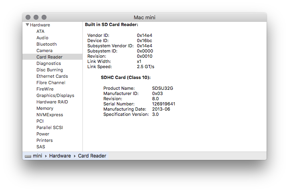Click Vendor ID value 0x14e4
Screen dimensions: 289x192
pos(144,35)
